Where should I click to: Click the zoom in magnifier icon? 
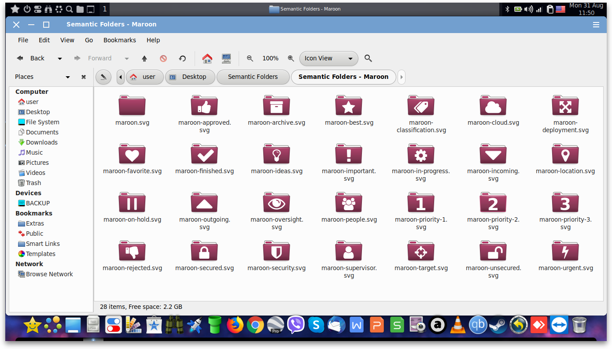tap(291, 58)
